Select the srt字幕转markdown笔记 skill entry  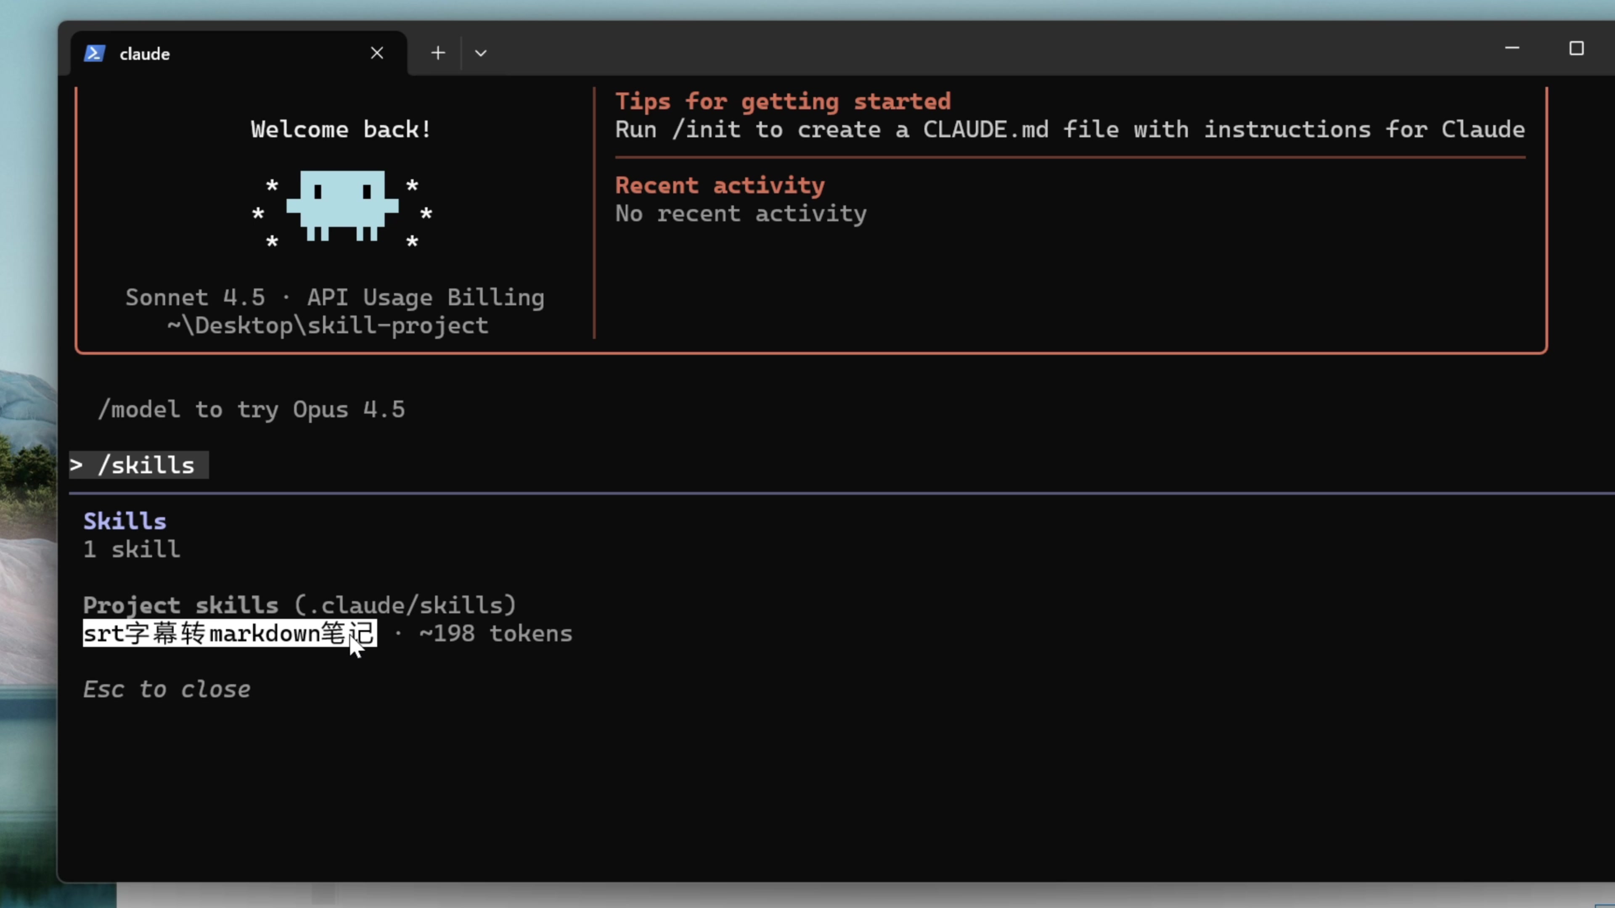(230, 633)
